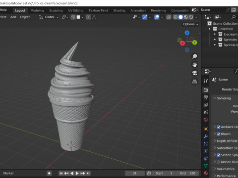This screenshot has width=238, height=178.
Task: Open the Particles properties tab
Action: [x=206, y=144]
